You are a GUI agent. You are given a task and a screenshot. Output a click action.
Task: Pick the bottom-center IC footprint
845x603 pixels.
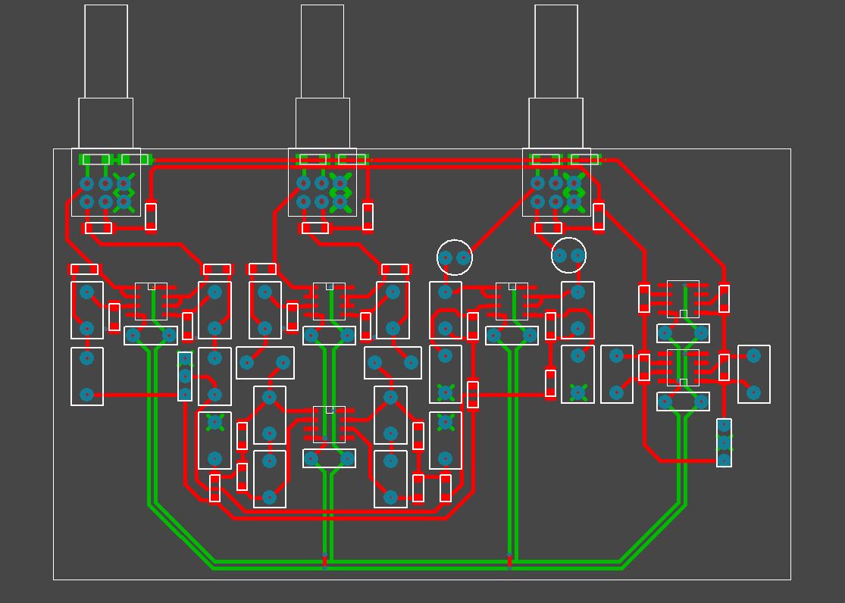click(x=329, y=424)
